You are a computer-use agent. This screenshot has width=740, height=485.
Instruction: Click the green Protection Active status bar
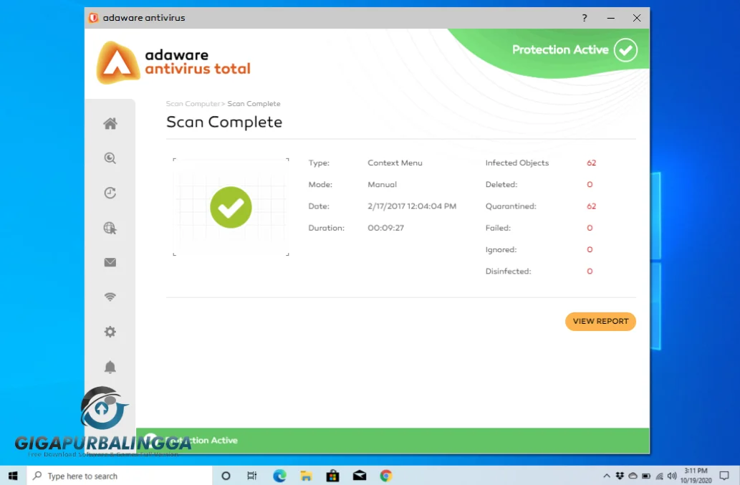(393, 441)
